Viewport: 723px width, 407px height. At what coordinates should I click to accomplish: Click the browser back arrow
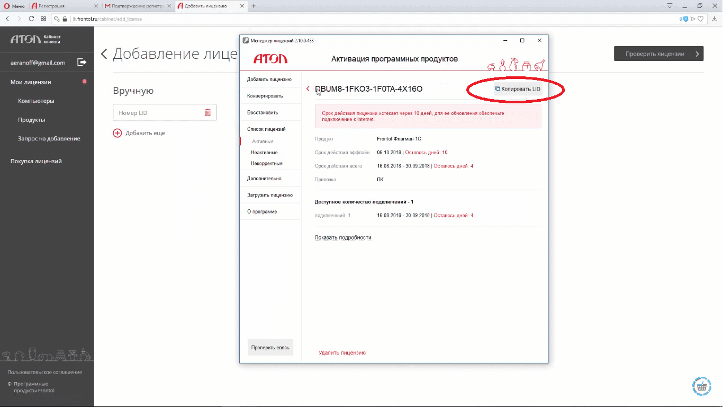coord(7,19)
